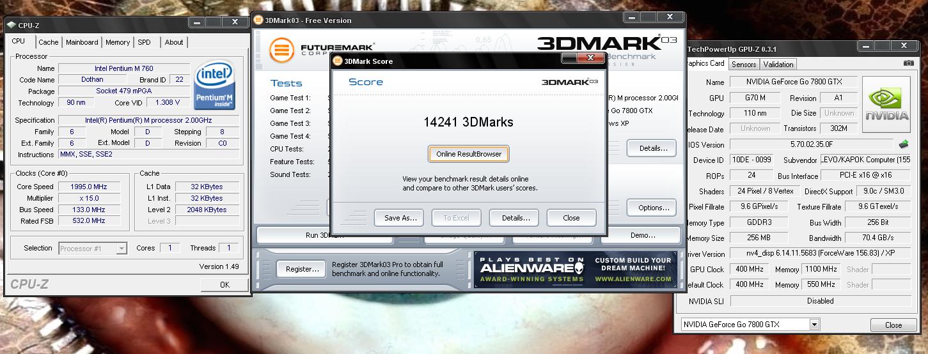Image resolution: width=928 pixels, height=354 pixels.
Task: Launch the Demo button in 3DMark03
Action: [642, 235]
